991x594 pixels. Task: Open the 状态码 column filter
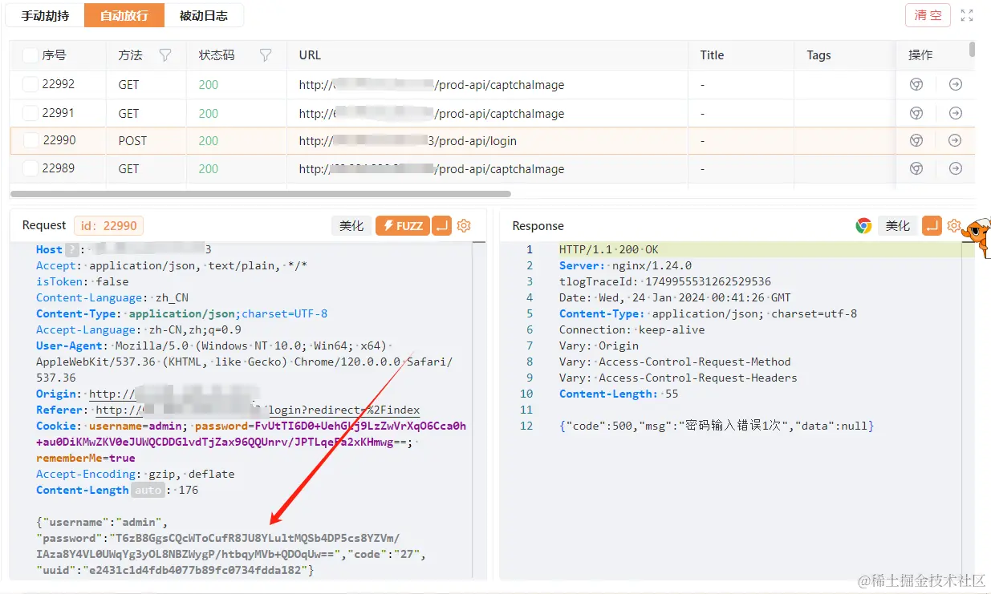tap(266, 55)
